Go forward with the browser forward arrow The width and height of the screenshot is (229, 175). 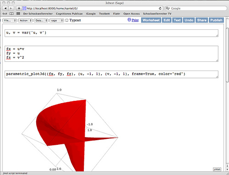(11, 8)
